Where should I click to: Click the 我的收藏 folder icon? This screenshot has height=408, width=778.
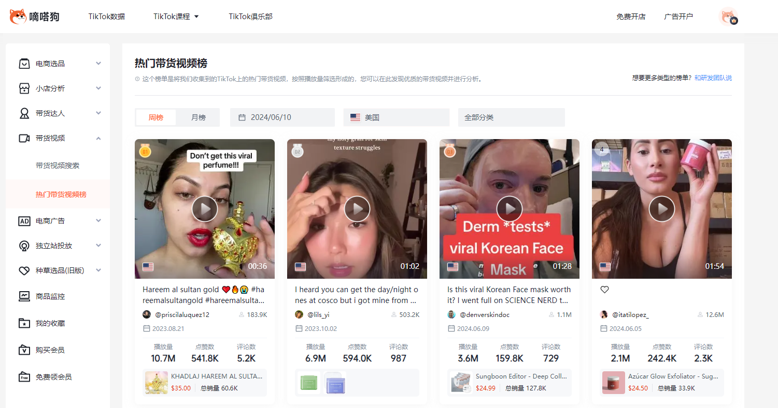click(24, 323)
